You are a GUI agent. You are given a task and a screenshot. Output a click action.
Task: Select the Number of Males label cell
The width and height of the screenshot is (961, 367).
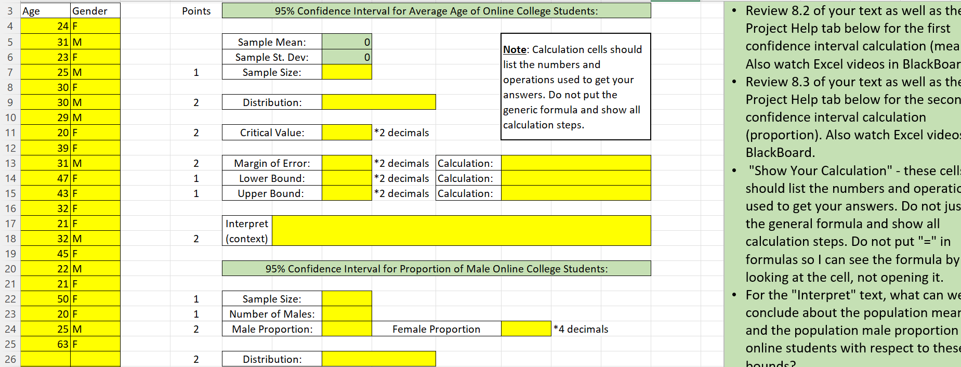[272, 314]
